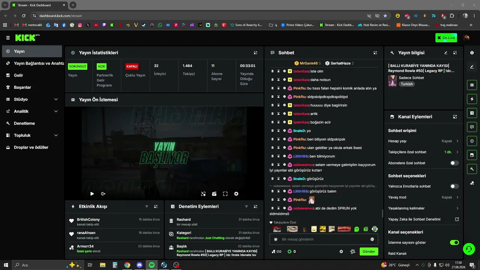The height and width of the screenshot is (270, 480).
Task: Expand the Analitik sidebar section
Action: tap(32, 111)
